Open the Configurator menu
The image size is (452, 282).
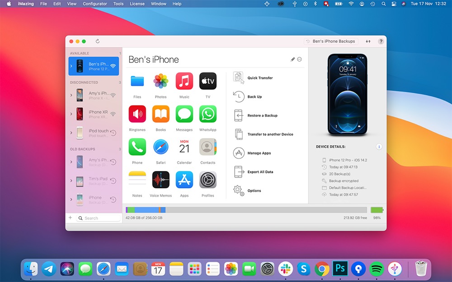[95, 4]
